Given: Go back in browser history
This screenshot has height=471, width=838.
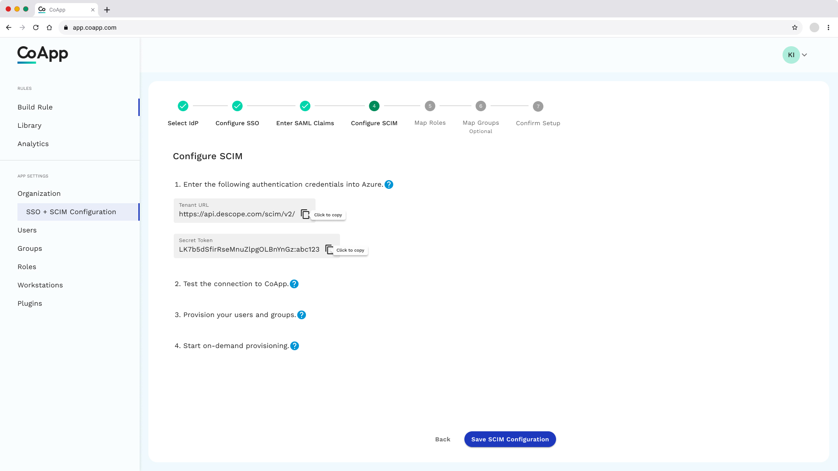Looking at the screenshot, I should point(9,27).
